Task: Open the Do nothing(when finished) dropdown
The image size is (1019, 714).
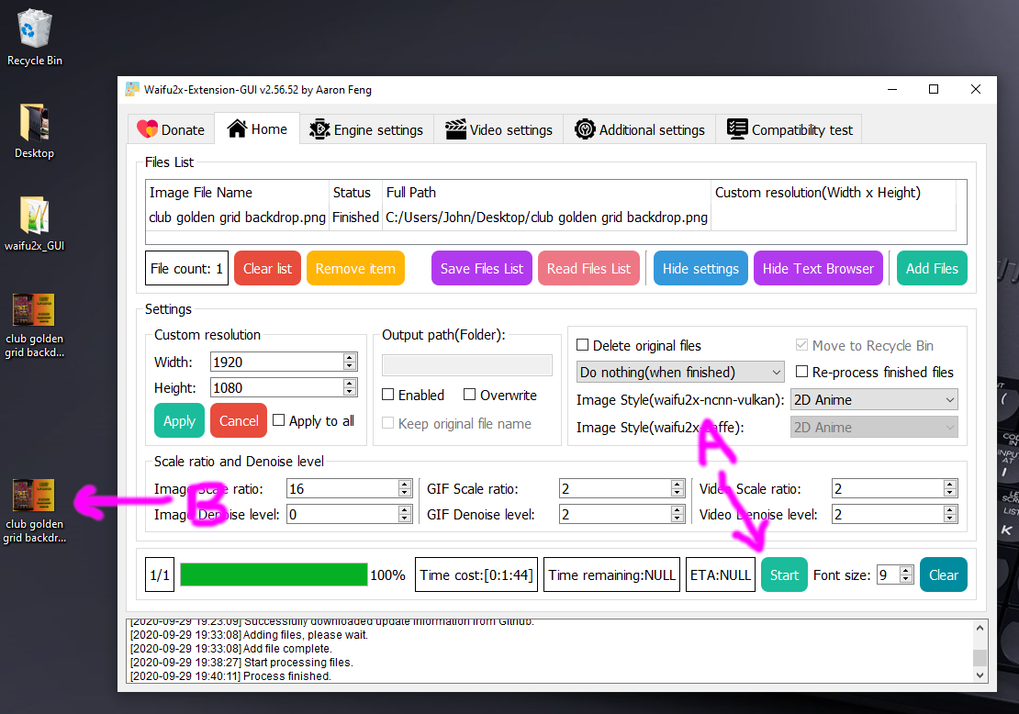Action: (x=680, y=373)
